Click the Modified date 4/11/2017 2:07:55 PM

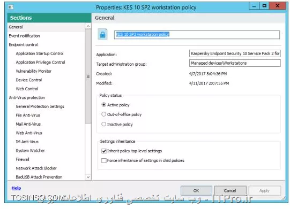pyautogui.click(x=209, y=83)
